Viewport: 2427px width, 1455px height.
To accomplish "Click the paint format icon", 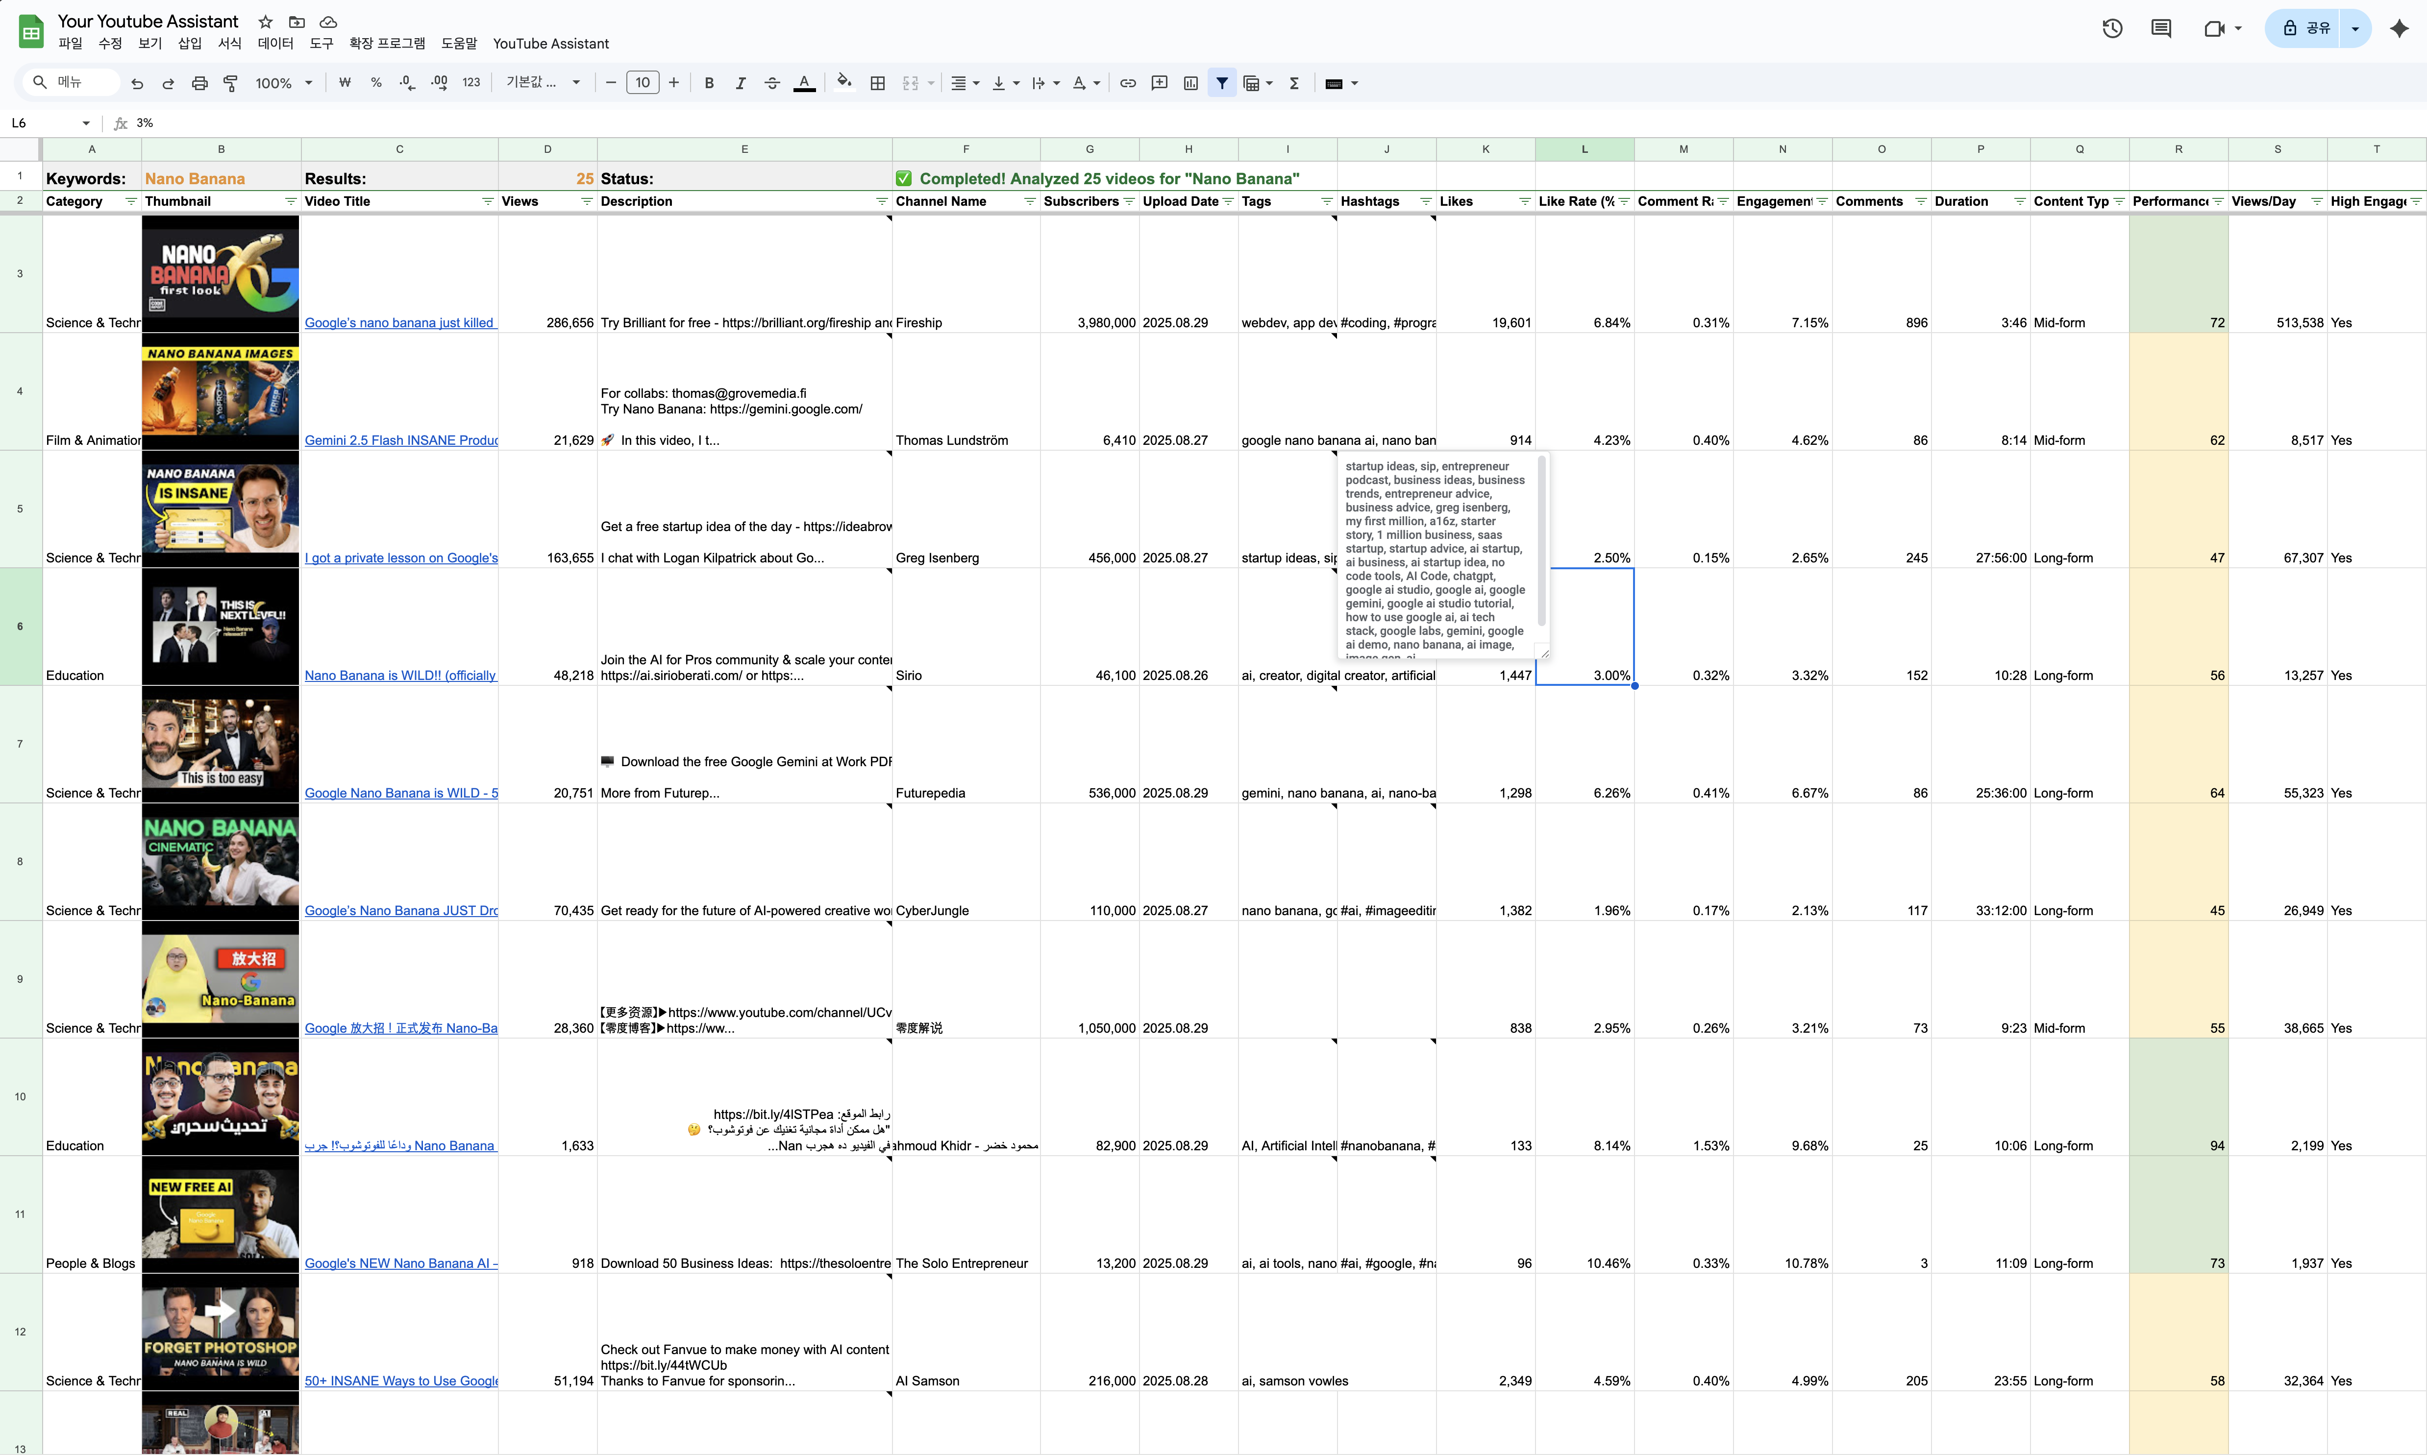I will [x=230, y=83].
